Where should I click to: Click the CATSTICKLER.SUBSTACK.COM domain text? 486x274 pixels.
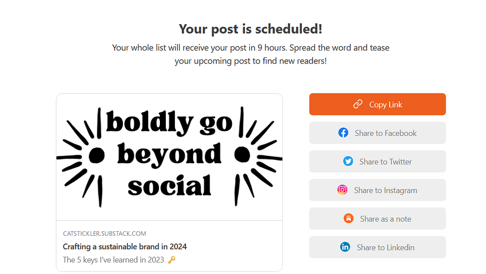point(104,234)
